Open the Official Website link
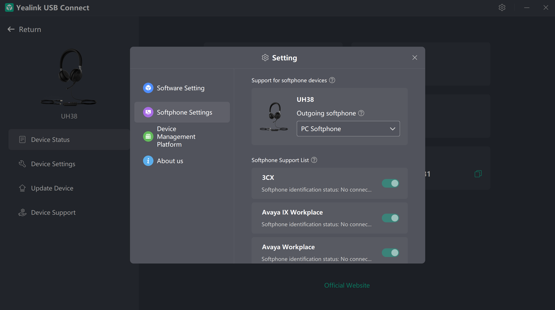555x310 pixels. [x=347, y=285]
